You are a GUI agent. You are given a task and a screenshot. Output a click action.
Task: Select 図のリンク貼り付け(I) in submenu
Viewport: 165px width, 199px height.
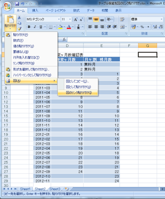[78, 92]
